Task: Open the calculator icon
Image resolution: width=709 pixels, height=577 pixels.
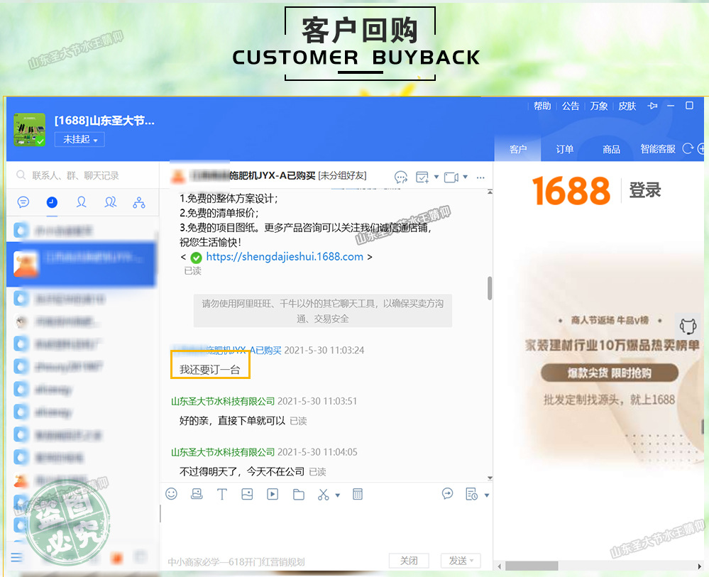Action: 358,494
